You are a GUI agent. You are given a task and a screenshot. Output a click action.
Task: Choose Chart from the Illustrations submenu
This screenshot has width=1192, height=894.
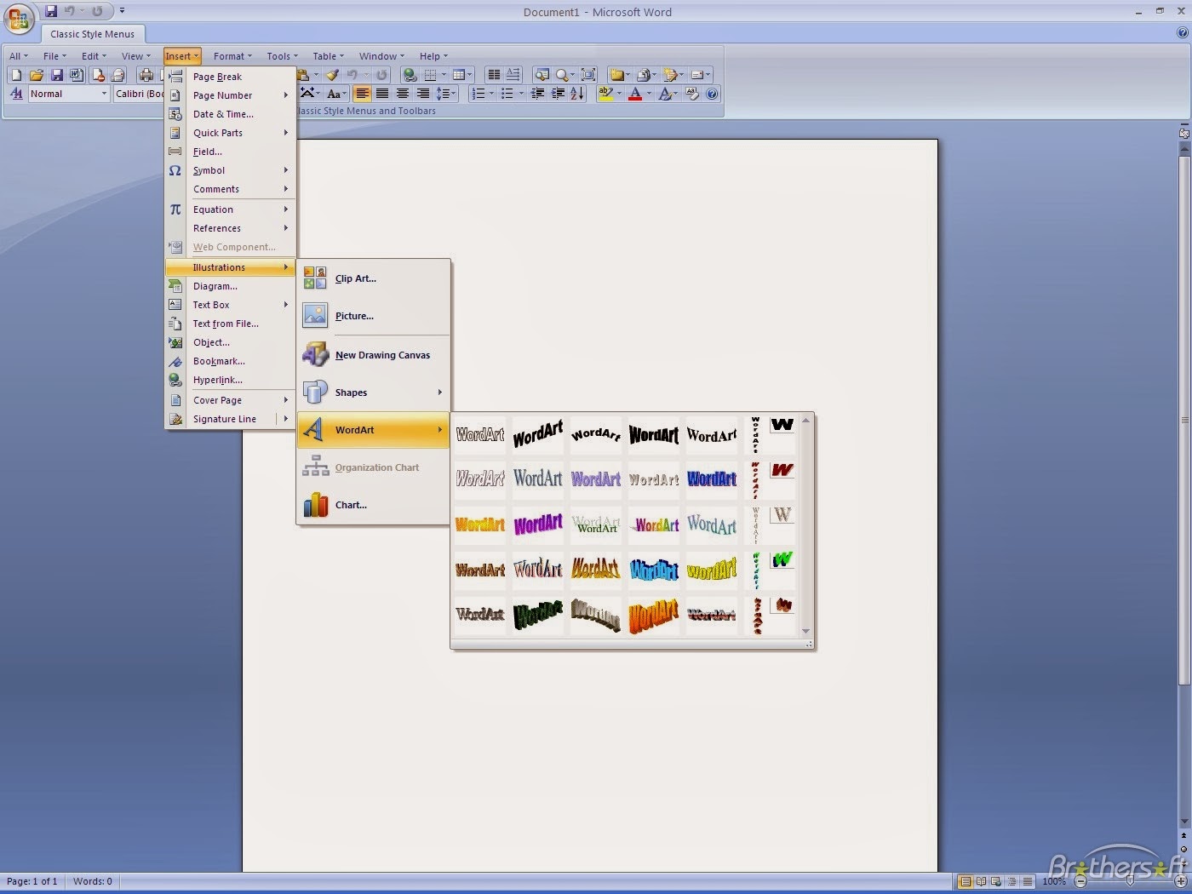(373, 505)
